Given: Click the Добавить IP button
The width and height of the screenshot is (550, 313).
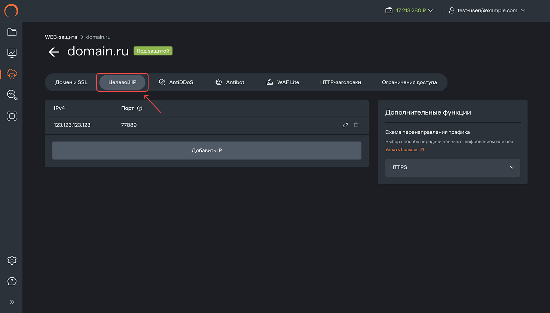Looking at the screenshot, I should pyautogui.click(x=207, y=151).
